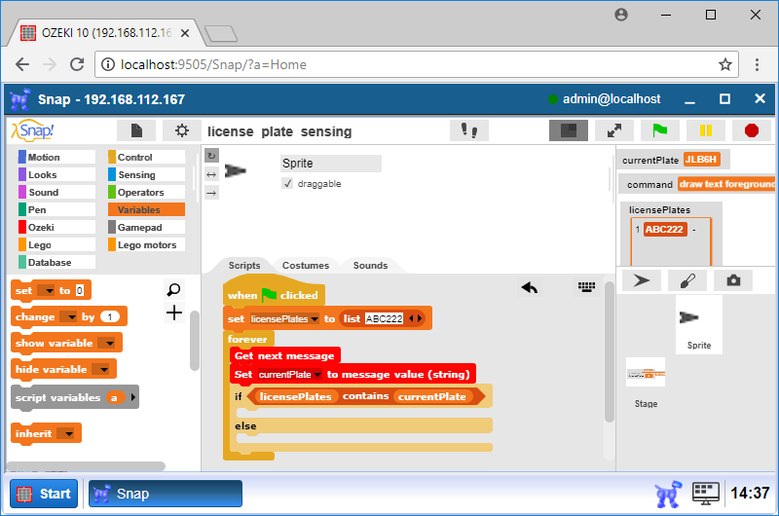
Task: Click the Snap taskbar item
Action: pyautogui.click(x=166, y=494)
